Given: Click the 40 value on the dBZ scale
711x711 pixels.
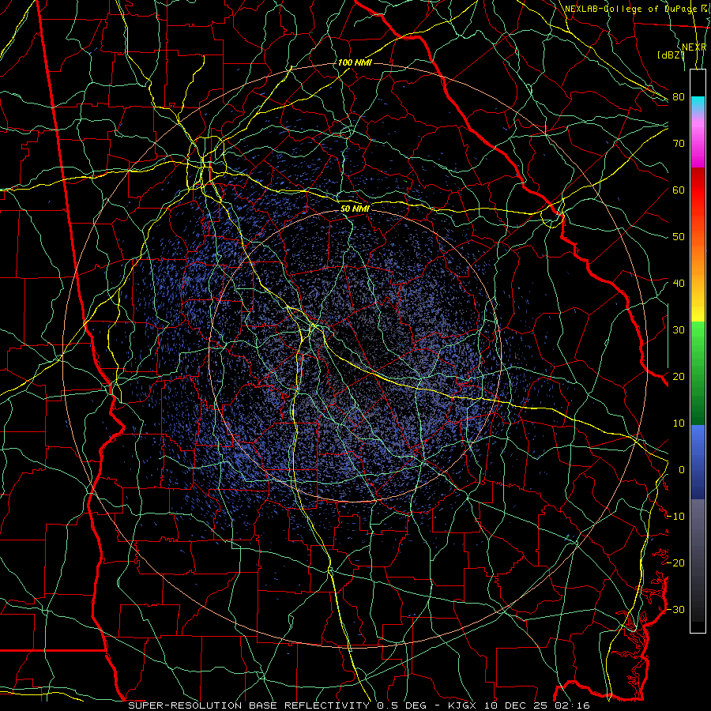Looking at the screenshot, I should [679, 284].
